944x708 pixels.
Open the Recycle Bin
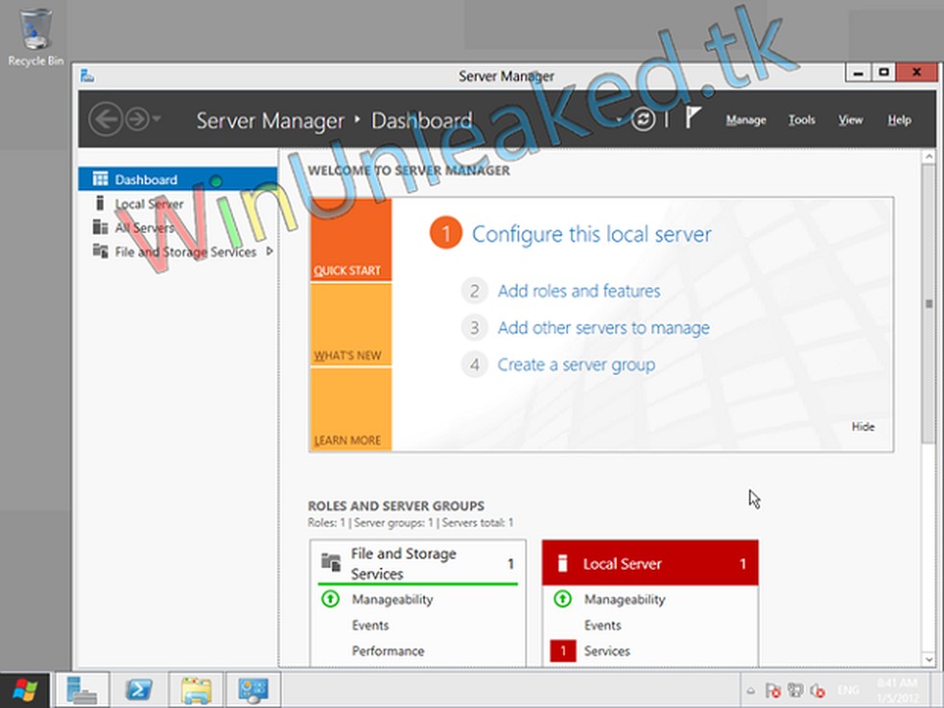[35, 29]
